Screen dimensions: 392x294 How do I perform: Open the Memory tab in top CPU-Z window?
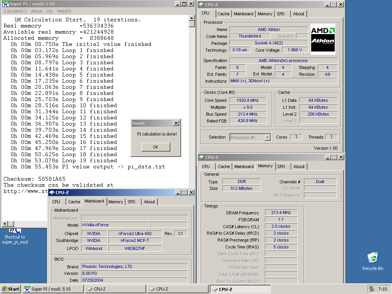265,14
